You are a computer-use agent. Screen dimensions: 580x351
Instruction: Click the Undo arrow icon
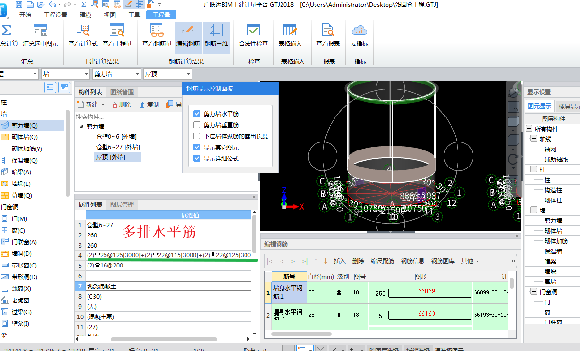coord(52,4)
